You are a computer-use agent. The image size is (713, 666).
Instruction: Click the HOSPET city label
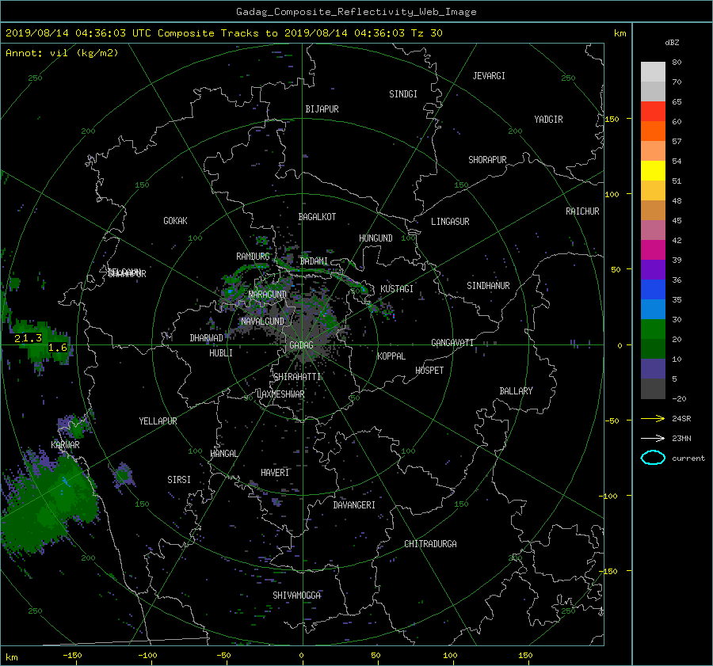tap(429, 371)
